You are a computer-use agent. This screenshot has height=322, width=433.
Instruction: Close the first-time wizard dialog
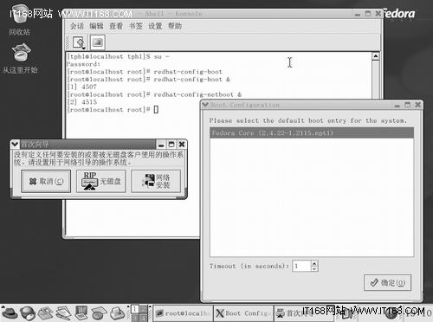pyautogui.click(x=182, y=145)
